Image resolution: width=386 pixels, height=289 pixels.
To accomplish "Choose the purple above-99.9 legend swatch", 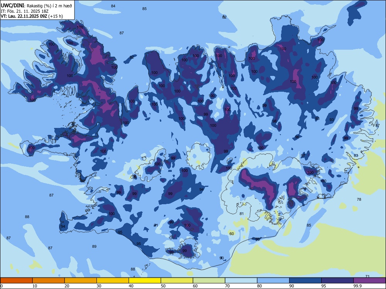I will point(369,281).
